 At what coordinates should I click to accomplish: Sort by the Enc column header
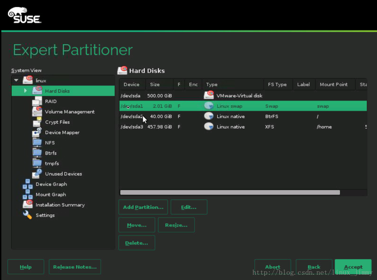pyautogui.click(x=193, y=84)
